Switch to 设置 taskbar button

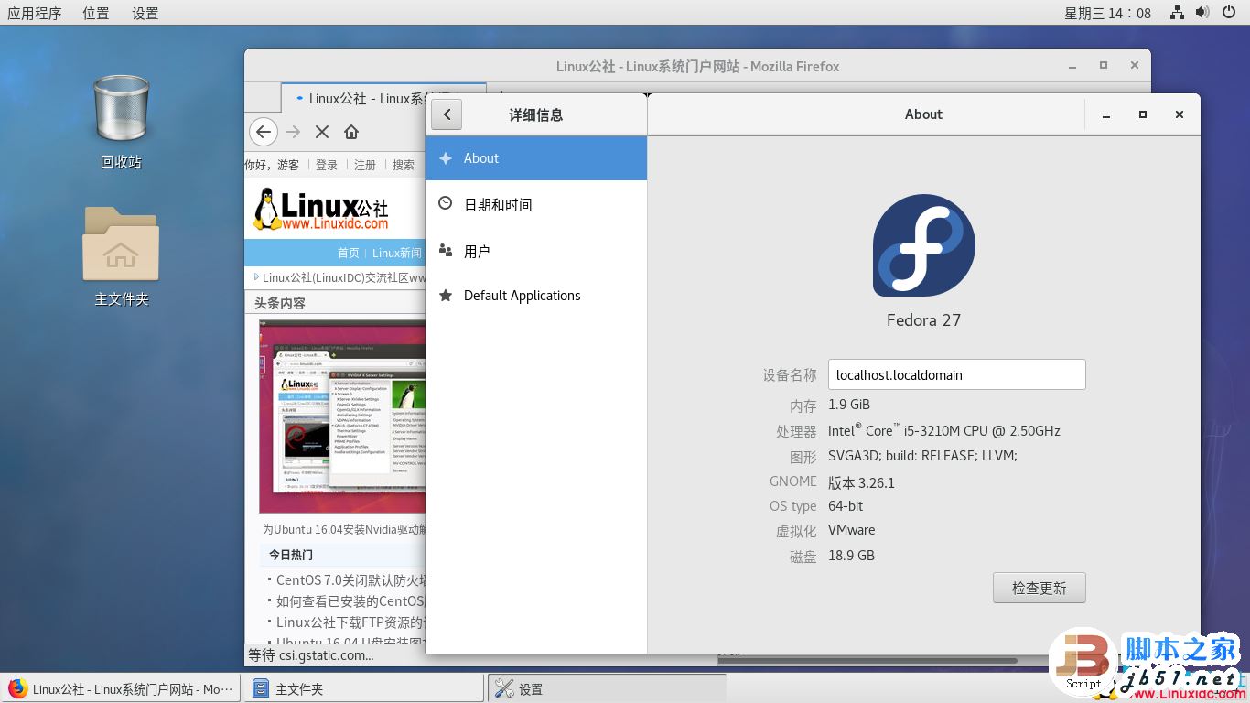click(x=606, y=688)
